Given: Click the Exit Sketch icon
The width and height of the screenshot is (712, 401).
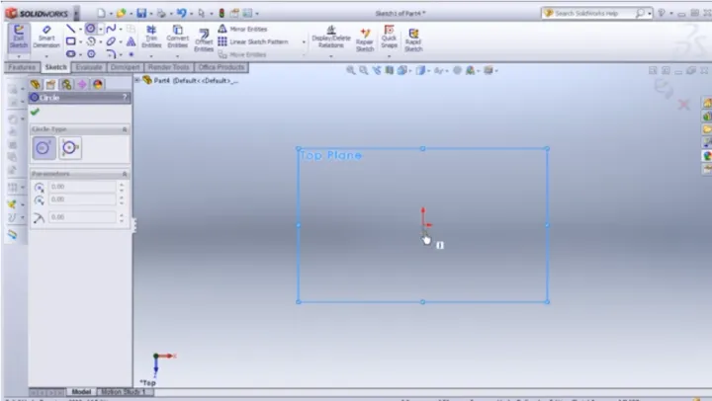Looking at the screenshot, I should coord(18,37).
